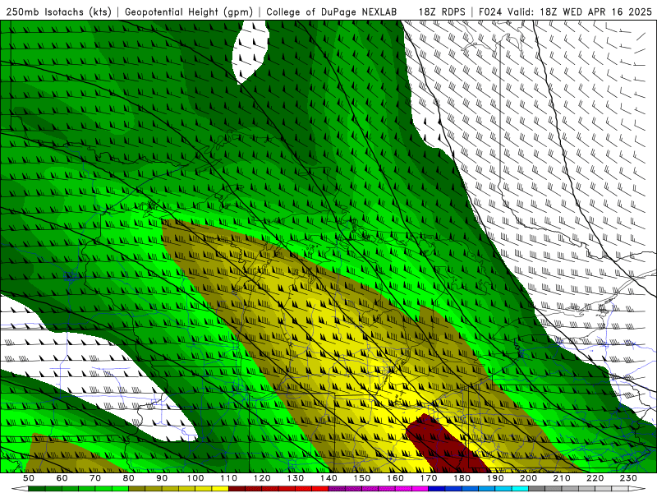
Task: Click the 90 knot colorbar label
Action: 162,478
